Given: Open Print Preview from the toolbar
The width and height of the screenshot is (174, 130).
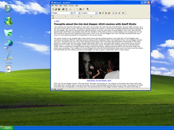Looking at the screenshot, I should (x=66, y=9).
